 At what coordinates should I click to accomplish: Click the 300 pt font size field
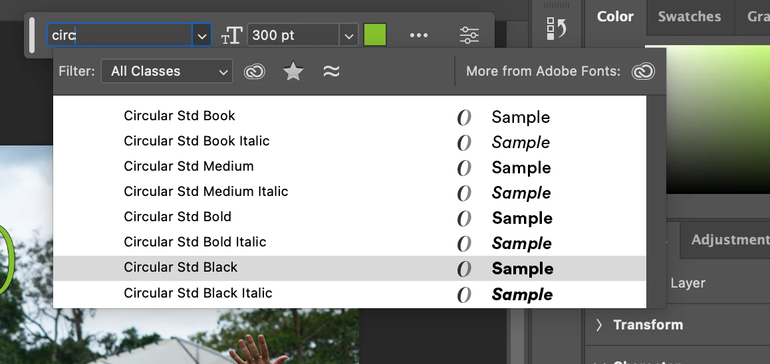[293, 35]
